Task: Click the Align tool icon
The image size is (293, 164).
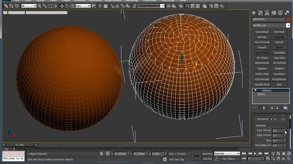Action: tap(174, 6)
